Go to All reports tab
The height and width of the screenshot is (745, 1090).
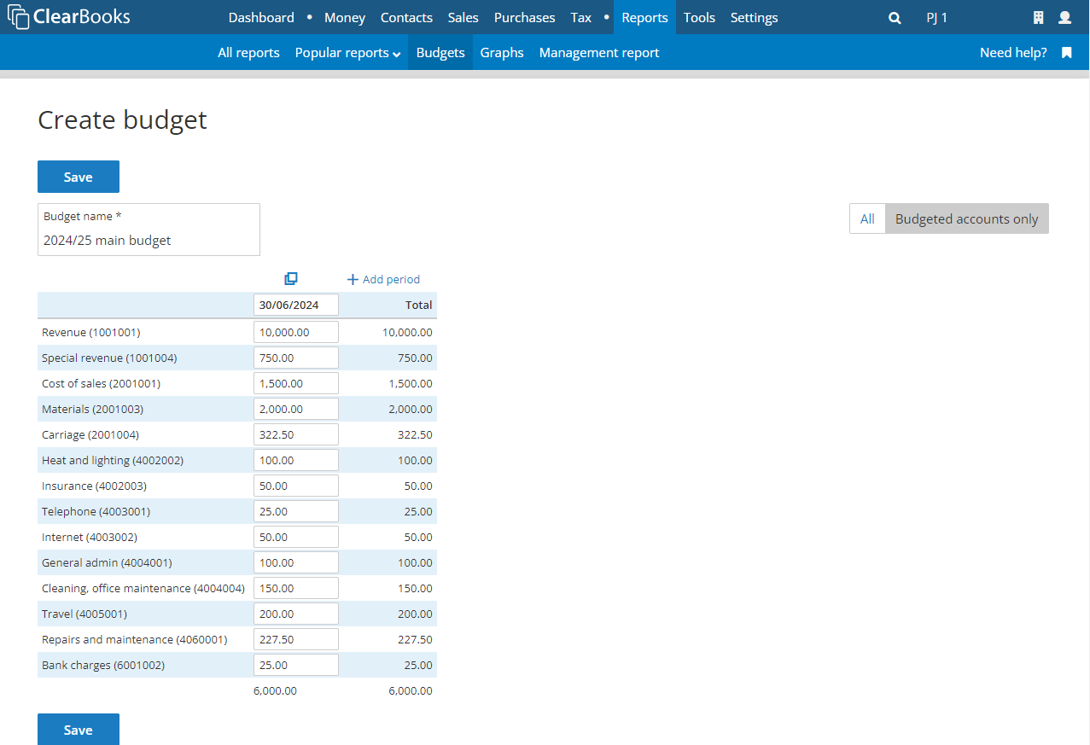(x=248, y=53)
